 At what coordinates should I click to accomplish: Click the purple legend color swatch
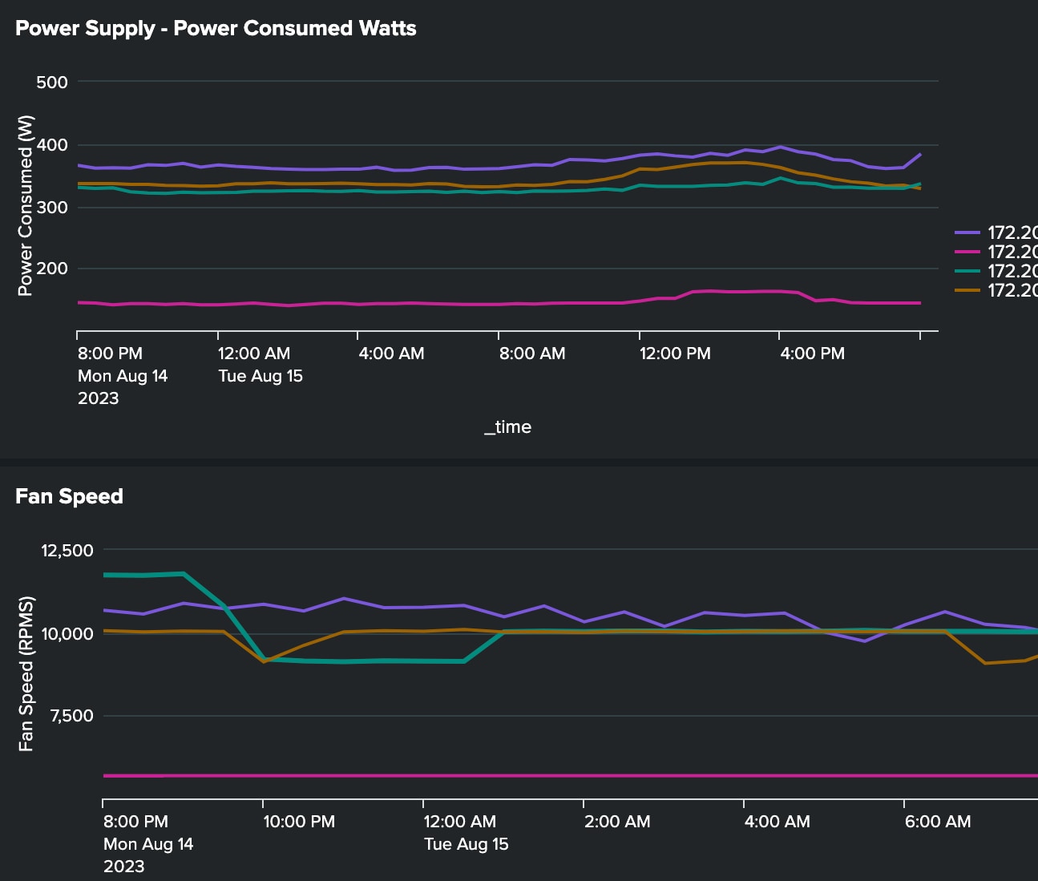[x=967, y=232]
